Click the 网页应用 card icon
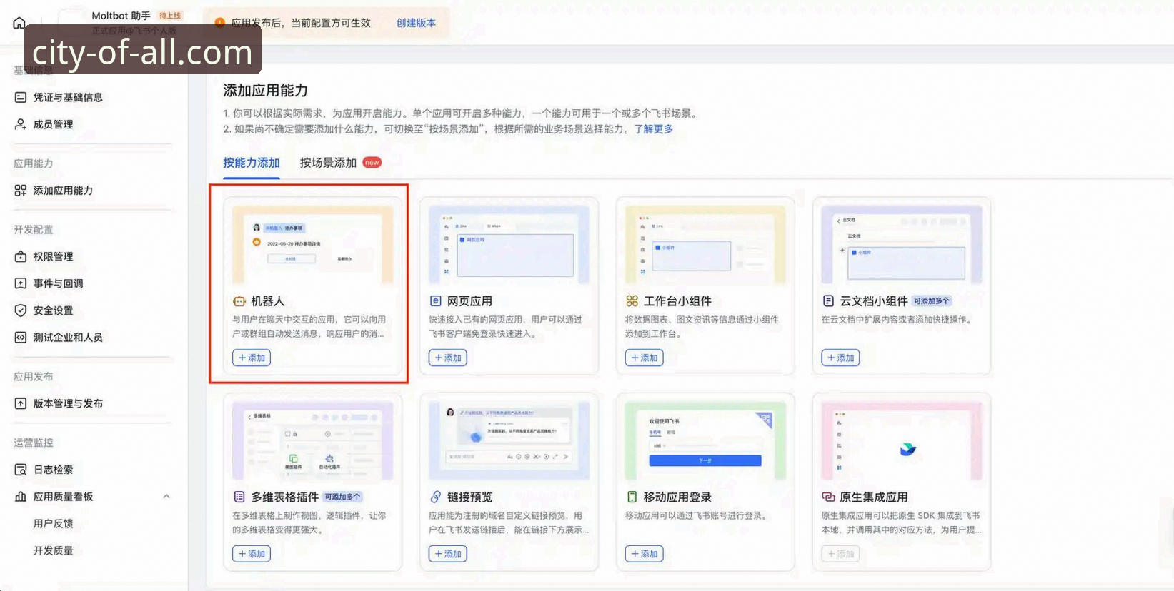1174x591 pixels. coord(436,301)
